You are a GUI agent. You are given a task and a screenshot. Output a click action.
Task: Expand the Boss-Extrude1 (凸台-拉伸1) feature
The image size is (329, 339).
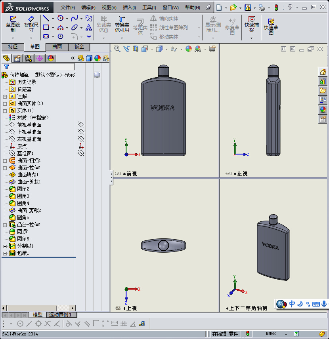pyautogui.click(x=5, y=225)
